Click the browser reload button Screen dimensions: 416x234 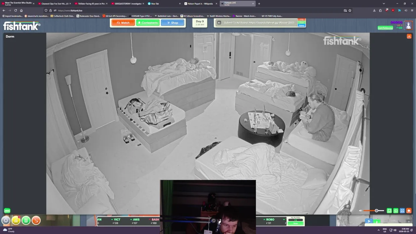click(15, 10)
